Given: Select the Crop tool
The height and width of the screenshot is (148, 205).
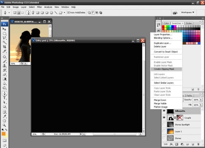Looking at the screenshot, I should [4, 47].
